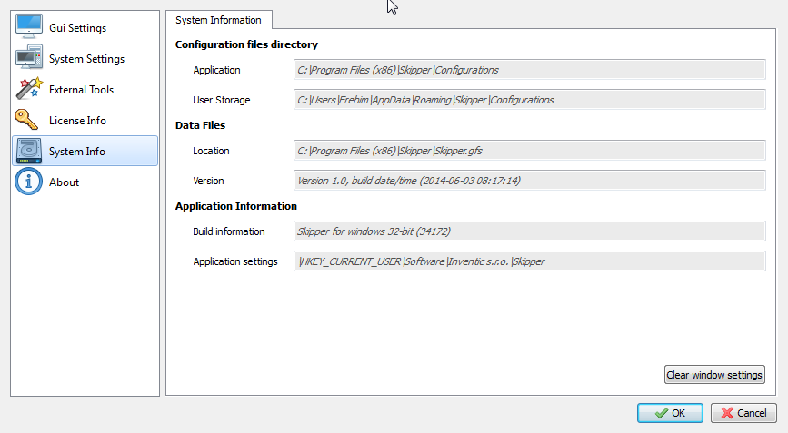Open the Gui Settings category

(77, 28)
